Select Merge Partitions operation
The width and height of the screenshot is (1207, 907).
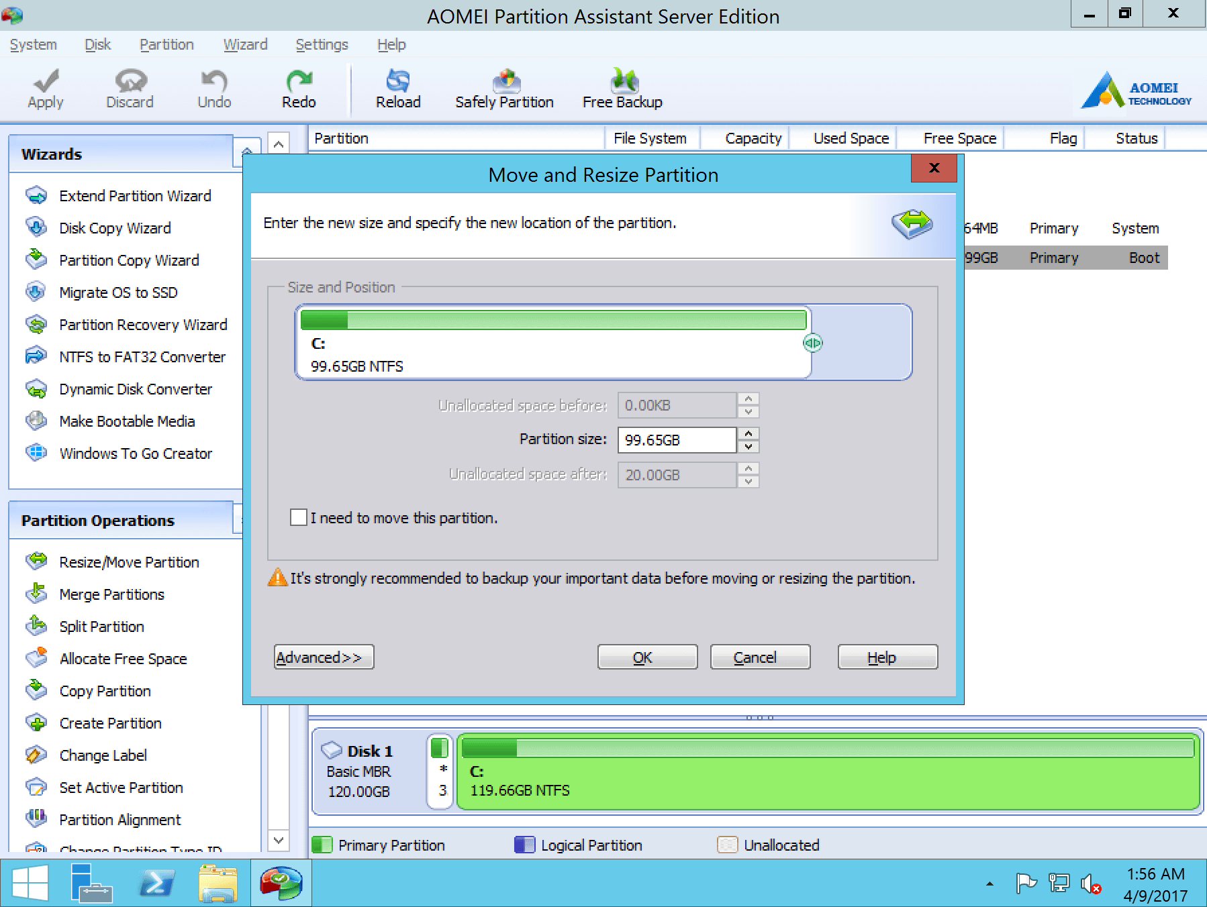pos(95,594)
